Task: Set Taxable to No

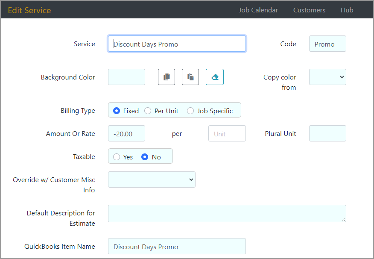Action: pyautogui.click(x=145, y=157)
